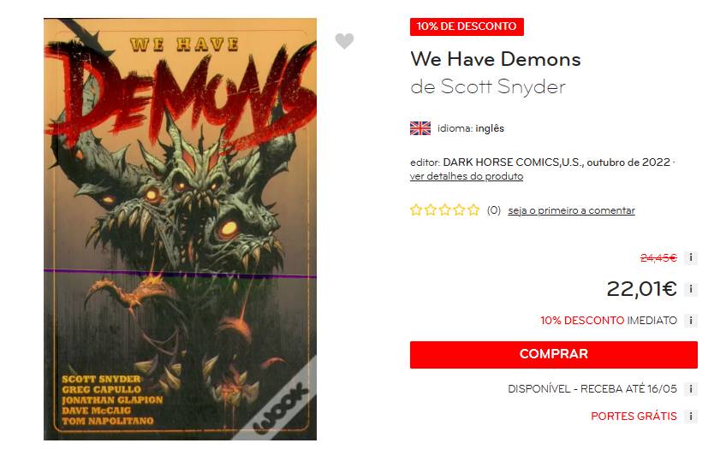Click the 10% DE DESCONTO badge
726x449 pixels.
[x=467, y=27]
